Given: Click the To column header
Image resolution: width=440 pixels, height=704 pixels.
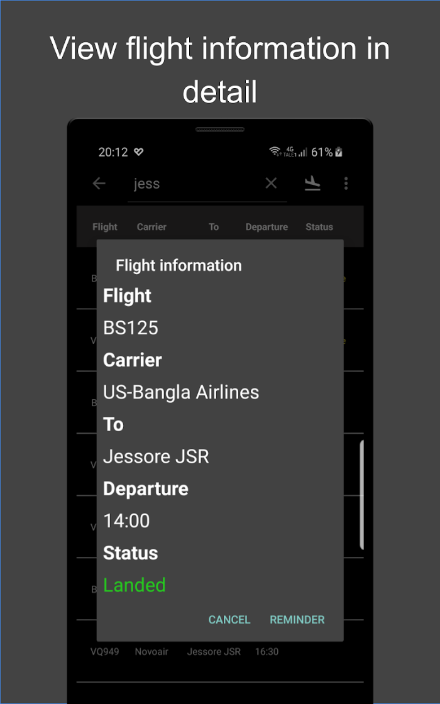Looking at the screenshot, I should [214, 227].
